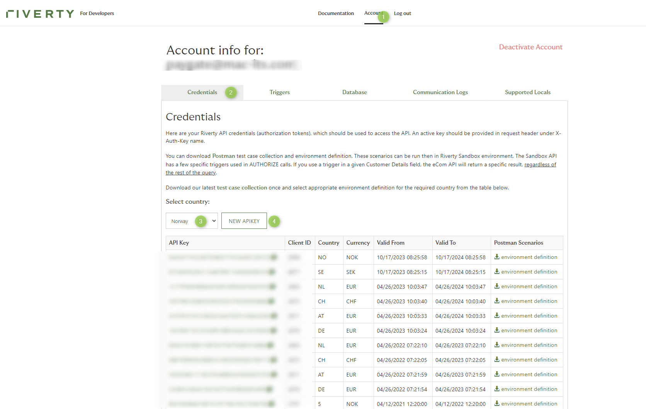Click download icon for CH 04/26/2023 10:03:40 row
The width and height of the screenshot is (646, 409).
[x=497, y=301]
